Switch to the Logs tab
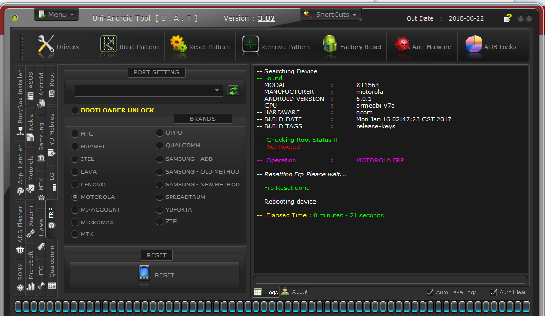Viewport: 545px width, 316px height. pos(266,292)
